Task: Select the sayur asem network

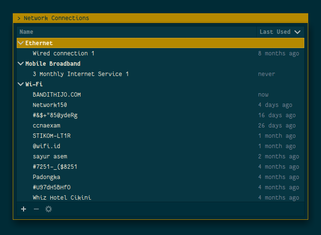Action: click(50, 157)
